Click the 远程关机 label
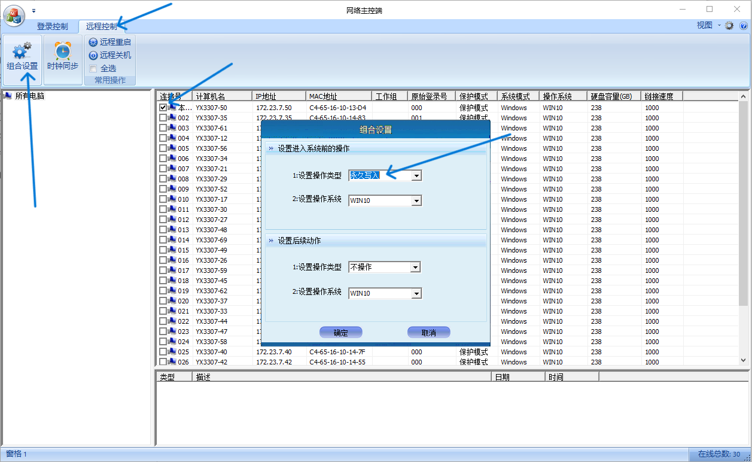This screenshot has width=752, height=462. [115, 55]
